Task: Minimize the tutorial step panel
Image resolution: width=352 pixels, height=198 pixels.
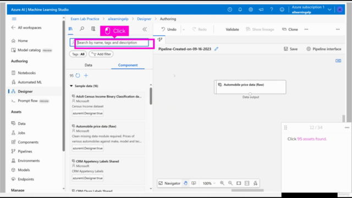Action: click(347, 128)
